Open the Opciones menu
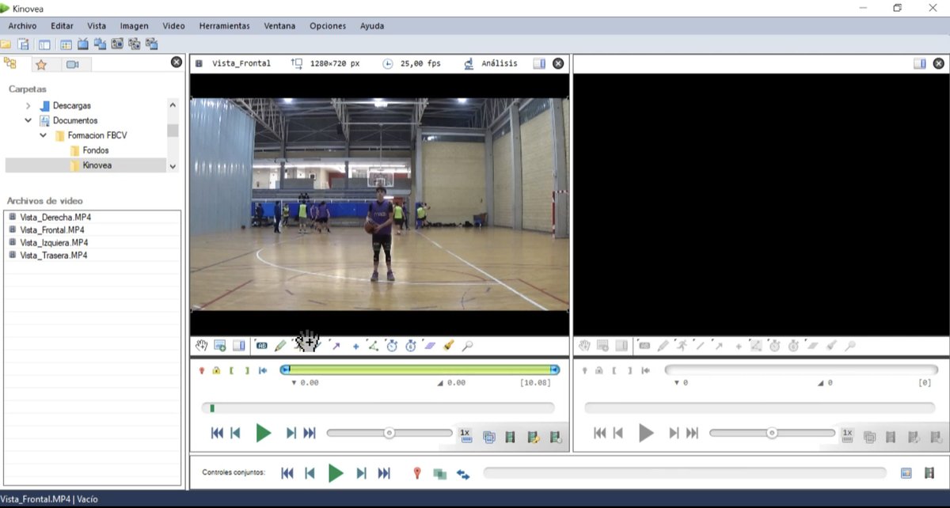The image size is (950, 508). [328, 25]
